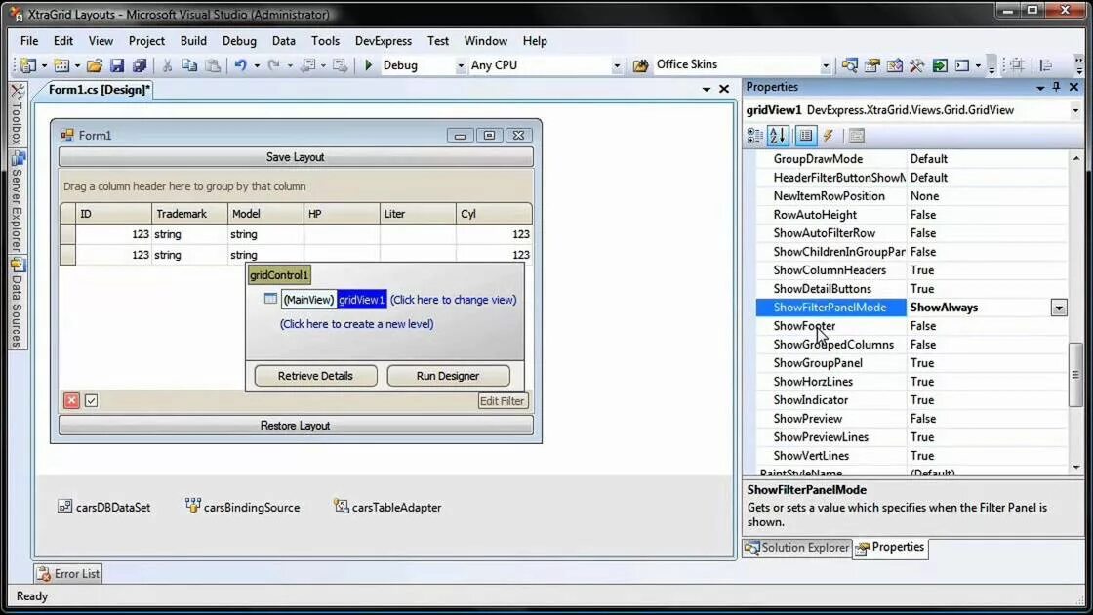Open the Toolbox side tab
The width and height of the screenshot is (1093, 615).
click(18, 115)
